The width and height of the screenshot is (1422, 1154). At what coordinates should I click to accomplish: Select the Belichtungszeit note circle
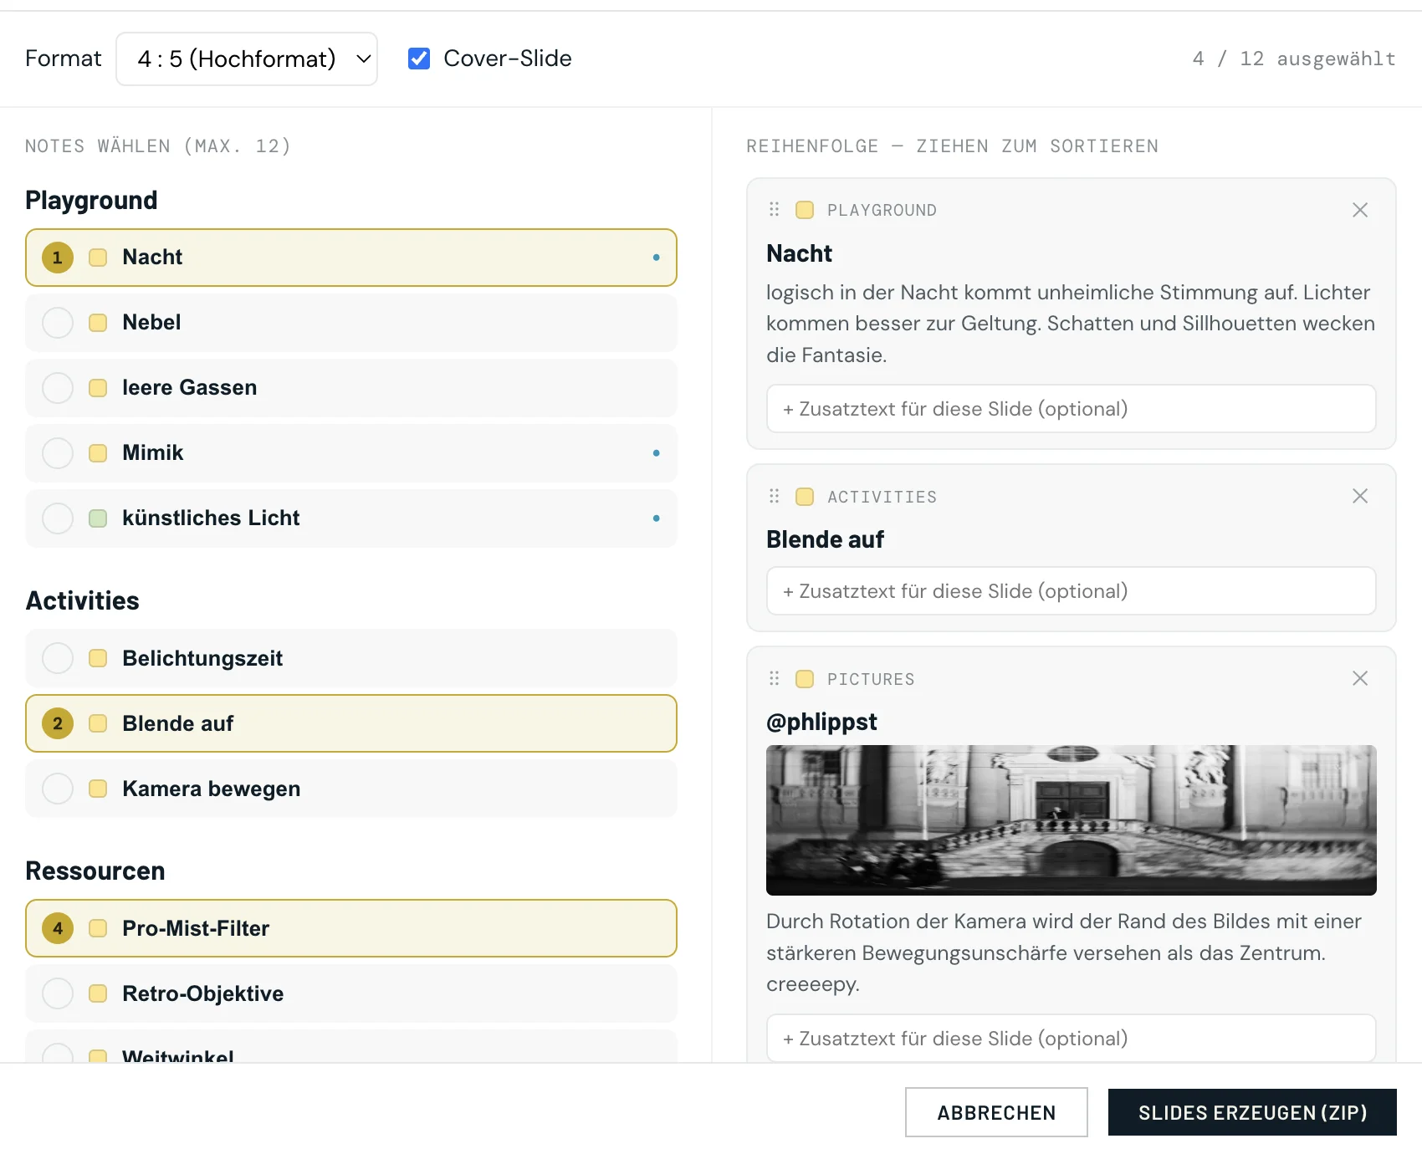point(58,658)
